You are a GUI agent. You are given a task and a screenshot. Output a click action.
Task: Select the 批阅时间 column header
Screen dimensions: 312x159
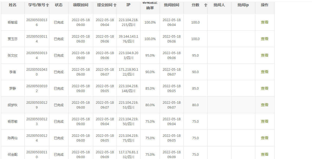point(172,5)
